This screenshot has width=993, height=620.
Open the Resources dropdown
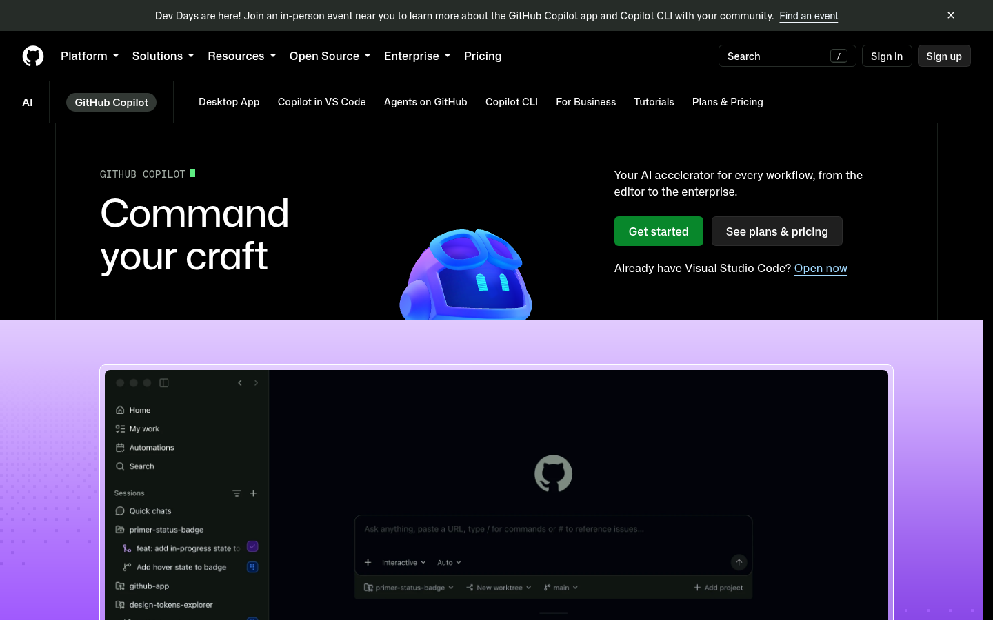coord(241,56)
